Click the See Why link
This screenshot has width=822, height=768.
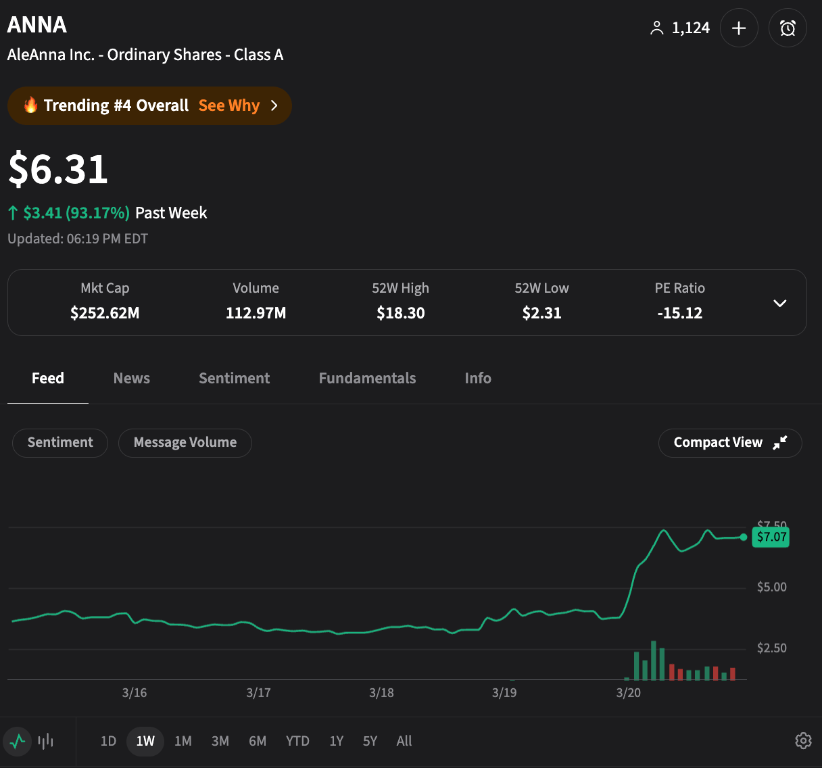point(228,105)
